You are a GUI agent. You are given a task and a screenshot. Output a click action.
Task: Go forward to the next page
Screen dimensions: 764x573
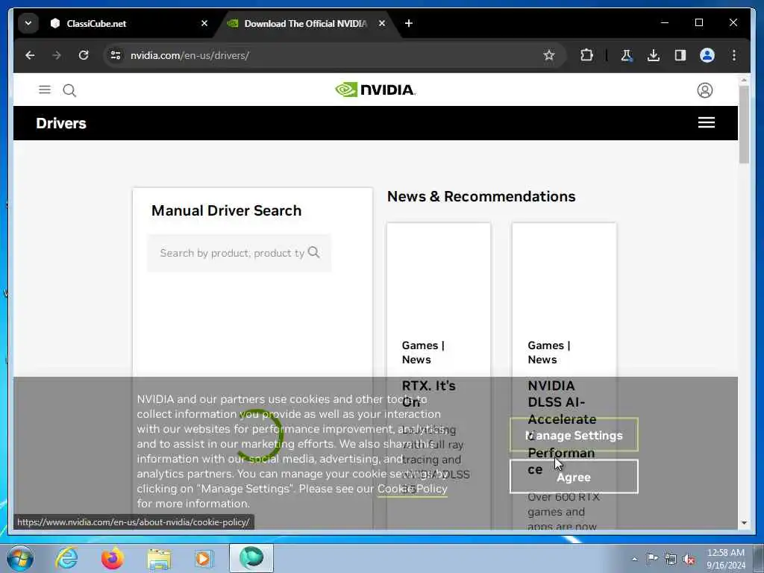click(57, 55)
